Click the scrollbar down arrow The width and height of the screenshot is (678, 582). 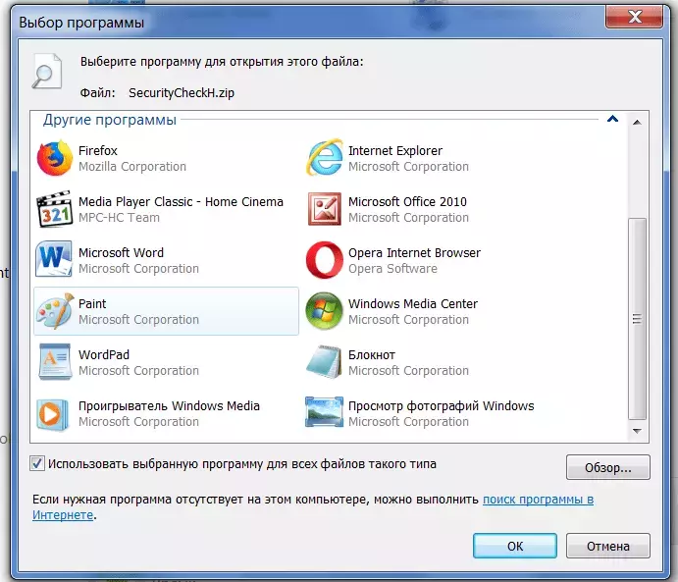point(637,431)
